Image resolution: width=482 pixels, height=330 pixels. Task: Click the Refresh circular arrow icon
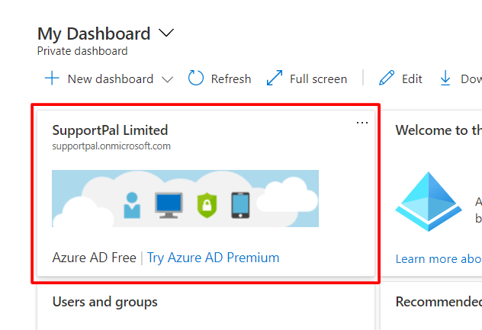(x=196, y=78)
